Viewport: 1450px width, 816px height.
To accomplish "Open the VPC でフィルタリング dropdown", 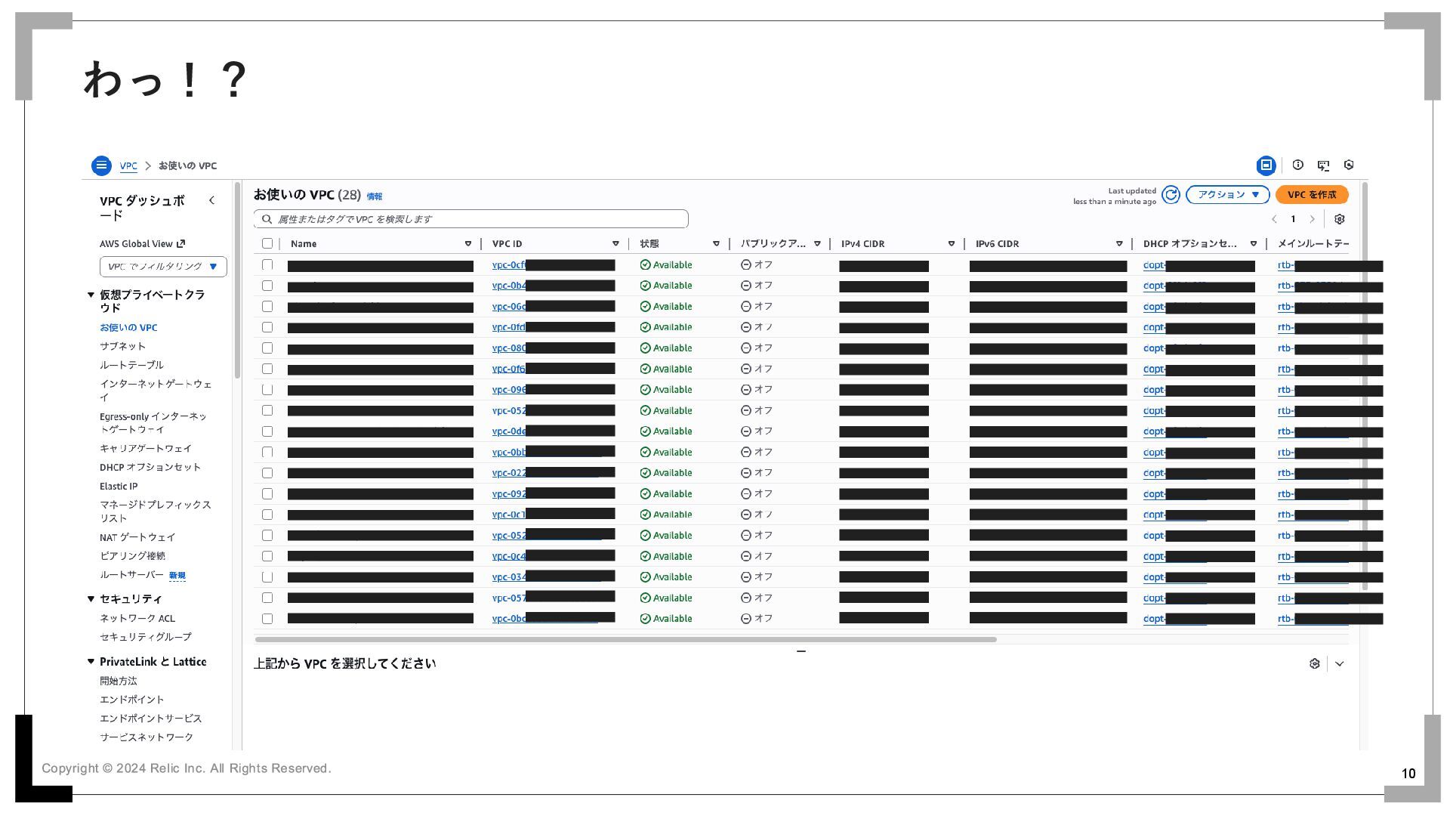I will click(163, 267).
